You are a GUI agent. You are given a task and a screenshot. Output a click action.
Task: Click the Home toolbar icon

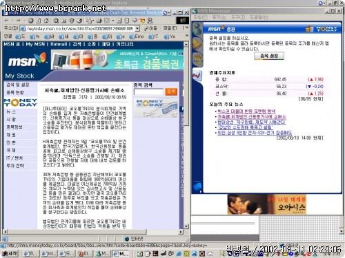coord(46,21)
